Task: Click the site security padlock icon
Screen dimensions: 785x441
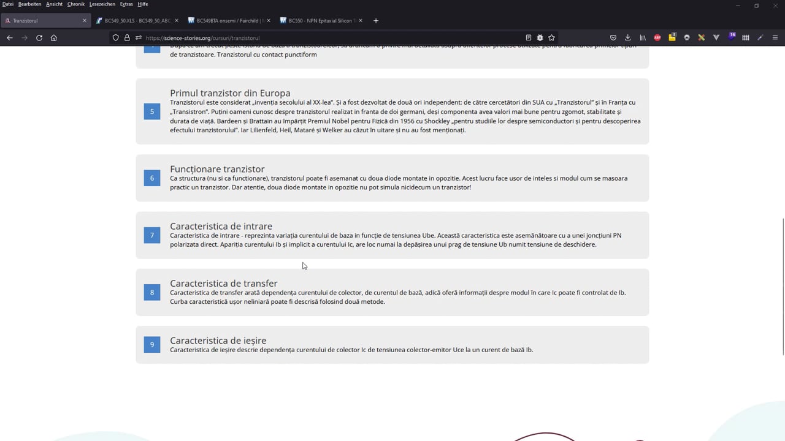Action: pyautogui.click(x=127, y=38)
